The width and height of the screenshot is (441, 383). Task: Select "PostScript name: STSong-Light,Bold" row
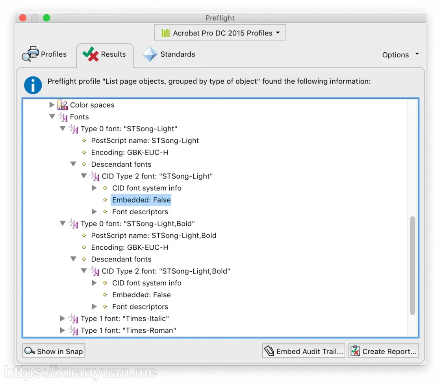(154, 236)
